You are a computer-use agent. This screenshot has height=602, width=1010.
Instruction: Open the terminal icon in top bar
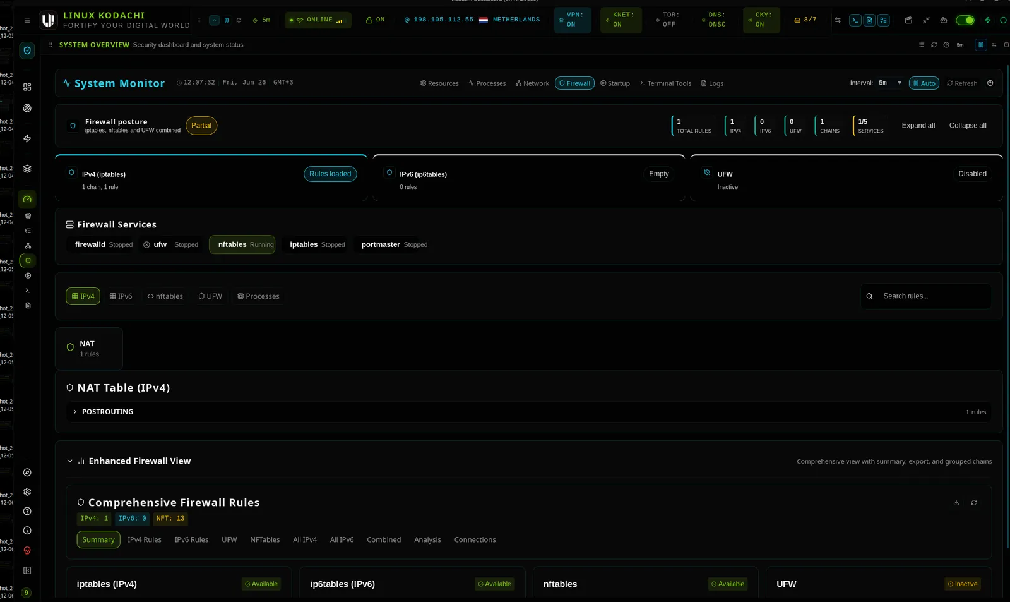pos(855,20)
